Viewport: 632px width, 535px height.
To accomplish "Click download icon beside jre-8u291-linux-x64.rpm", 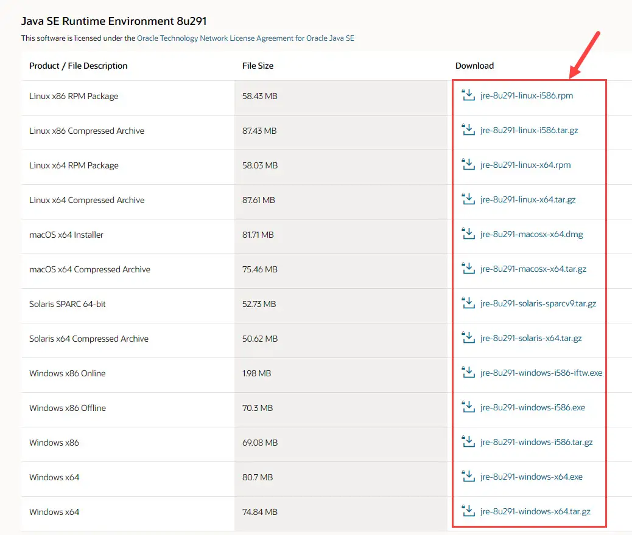I will pyautogui.click(x=468, y=164).
